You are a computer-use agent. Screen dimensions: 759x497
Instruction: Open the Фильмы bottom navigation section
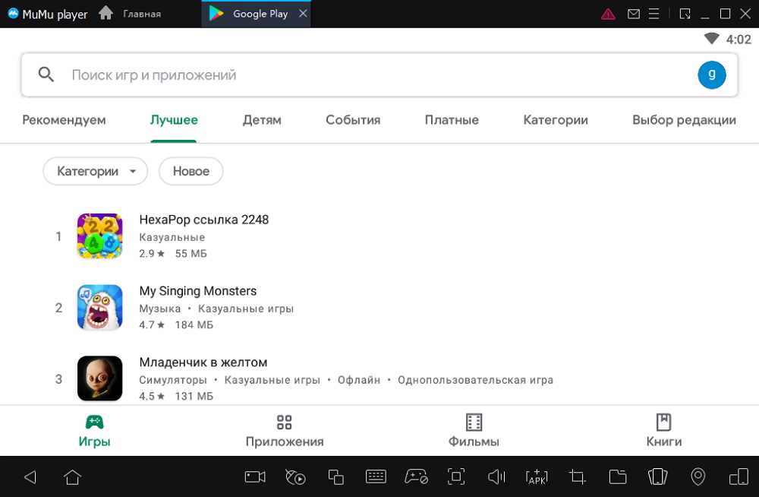click(x=474, y=431)
